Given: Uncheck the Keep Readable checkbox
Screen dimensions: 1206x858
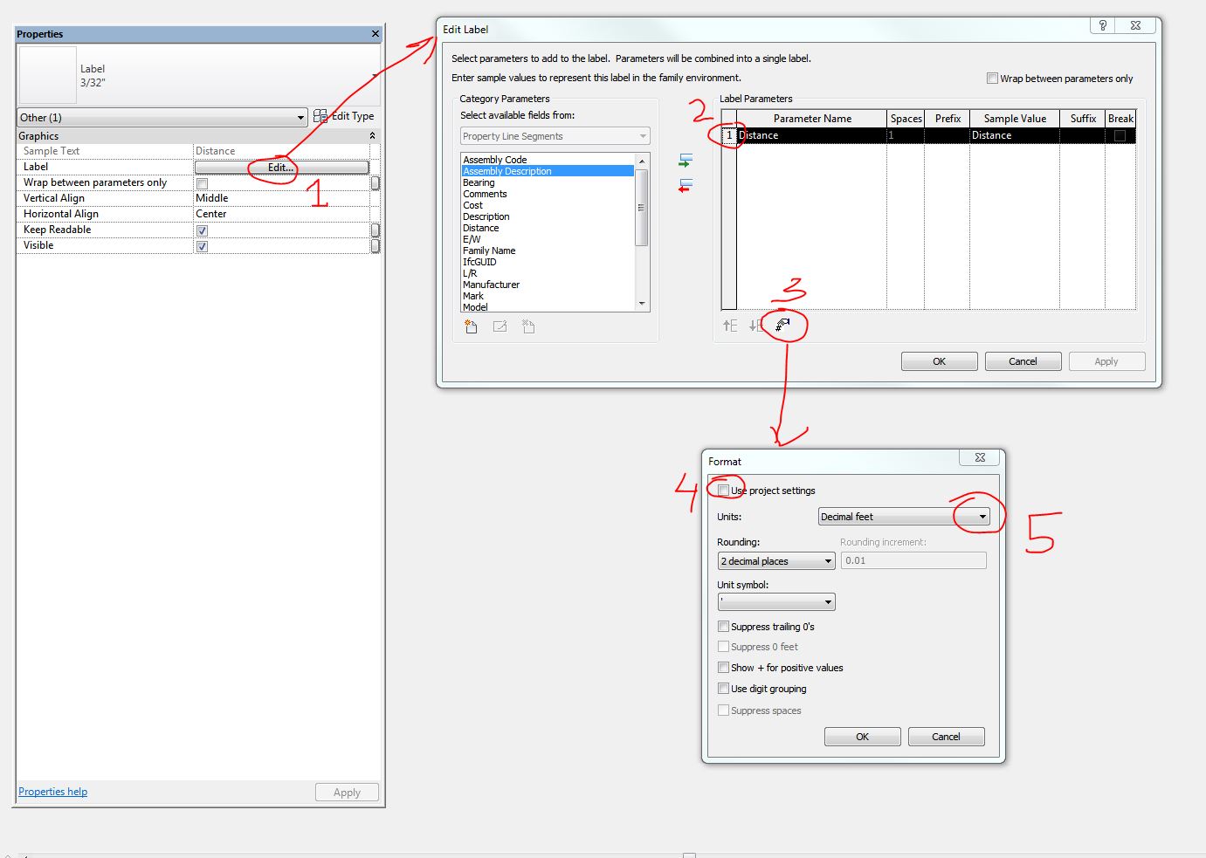Looking at the screenshot, I should (202, 230).
